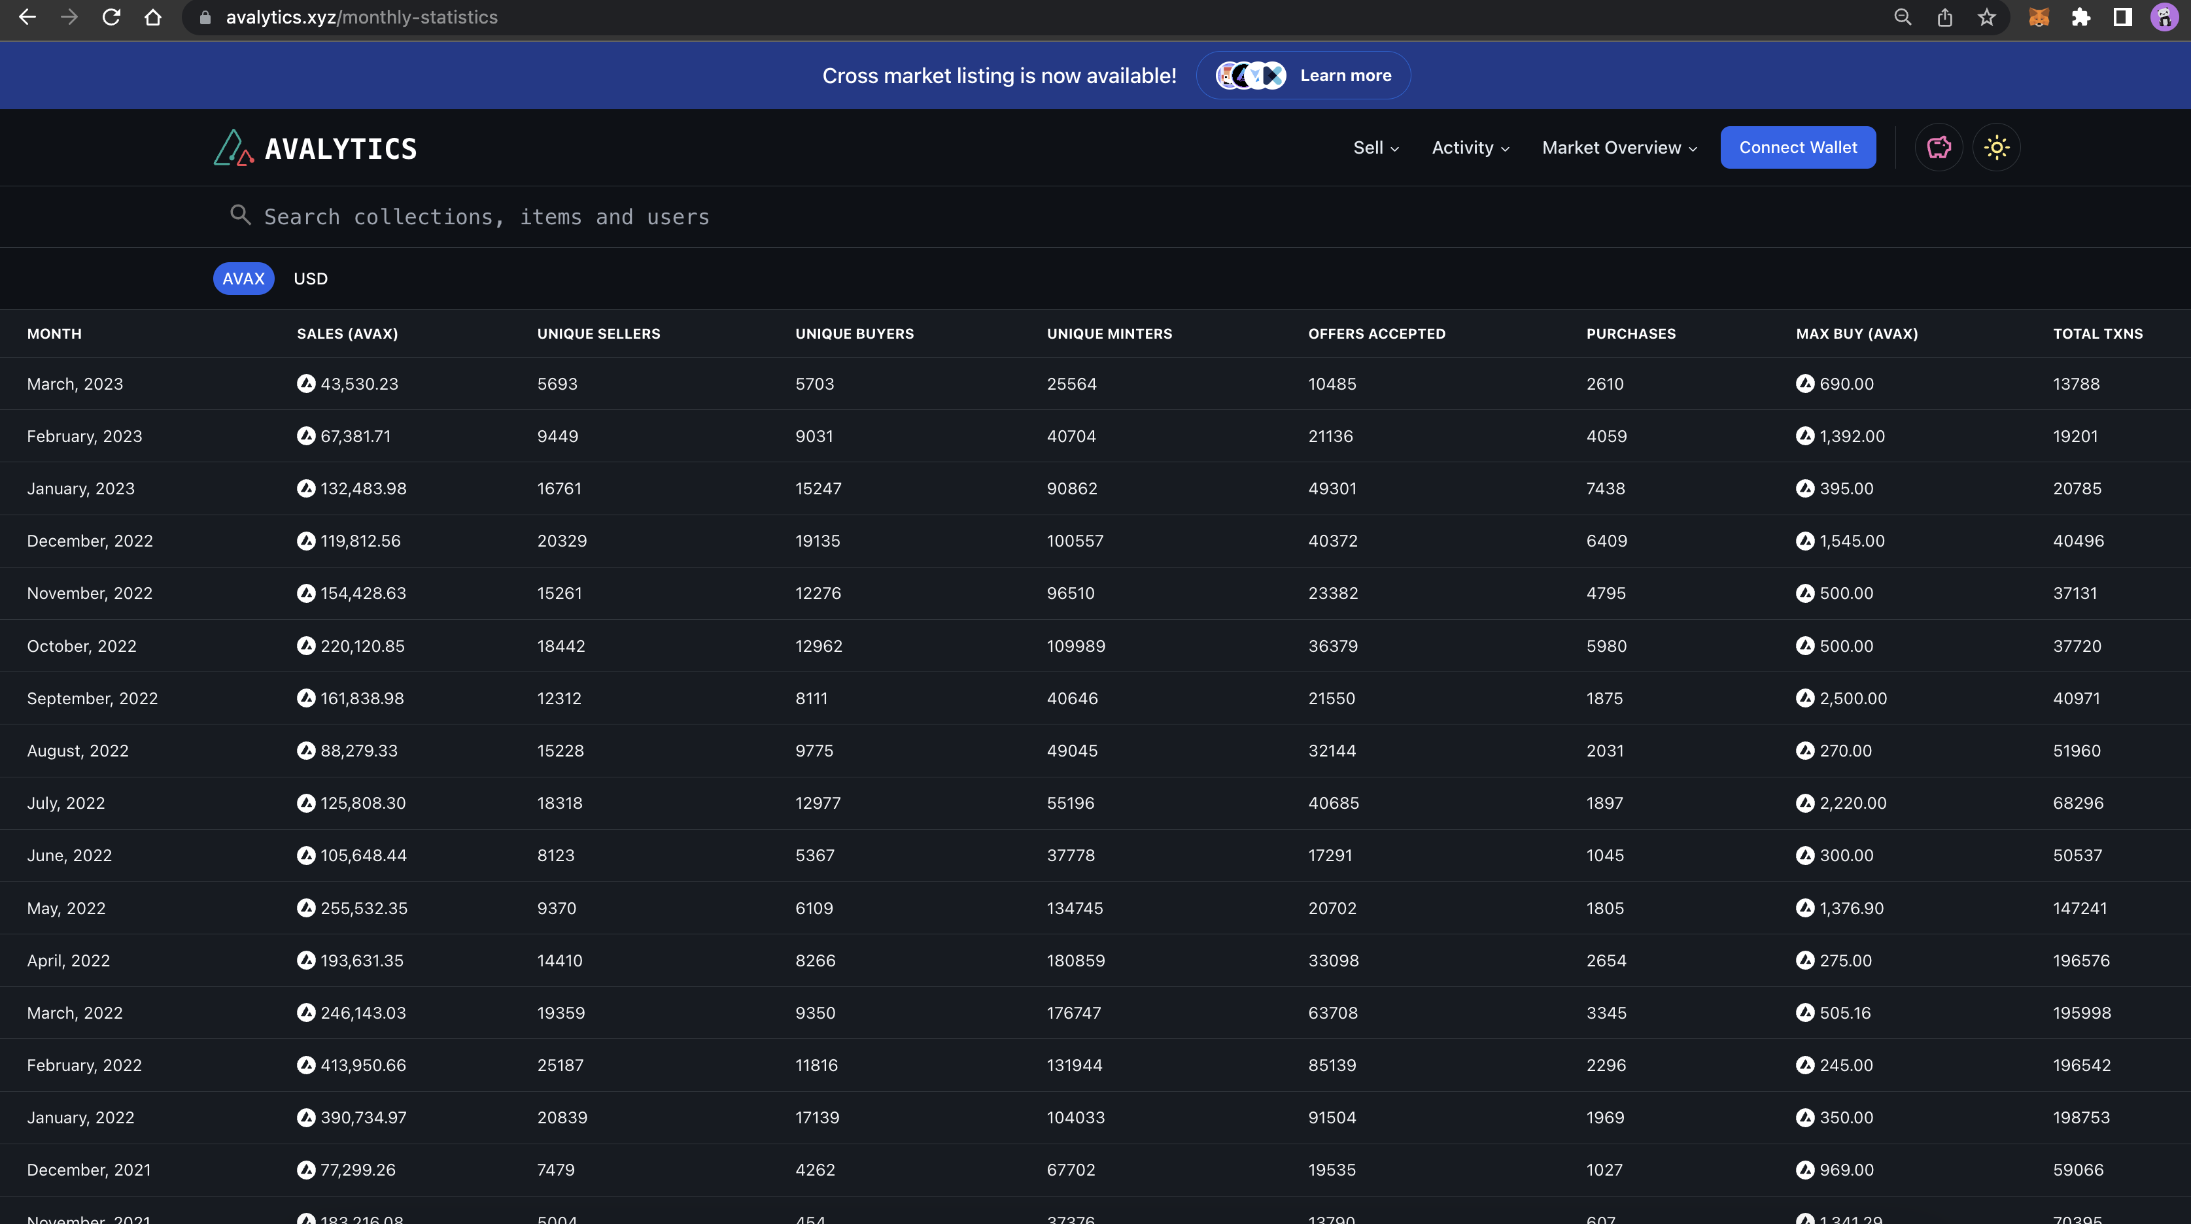Click the Avalytics logo icon
This screenshot has height=1224, width=2191.
click(233, 148)
